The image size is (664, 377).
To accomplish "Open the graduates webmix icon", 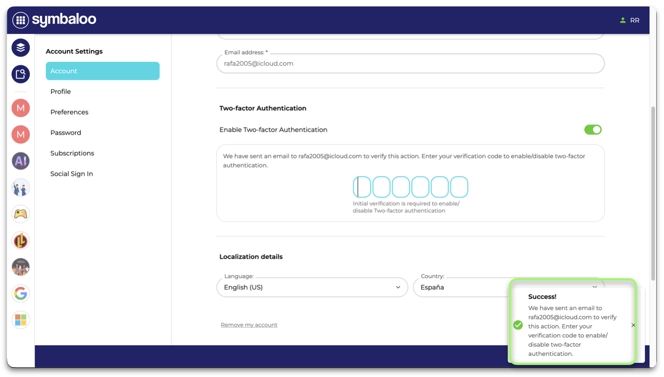I will 21,188.
